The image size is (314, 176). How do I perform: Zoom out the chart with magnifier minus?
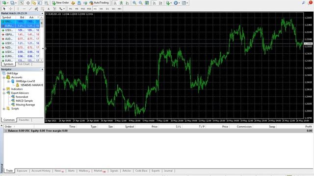coord(141,3)
